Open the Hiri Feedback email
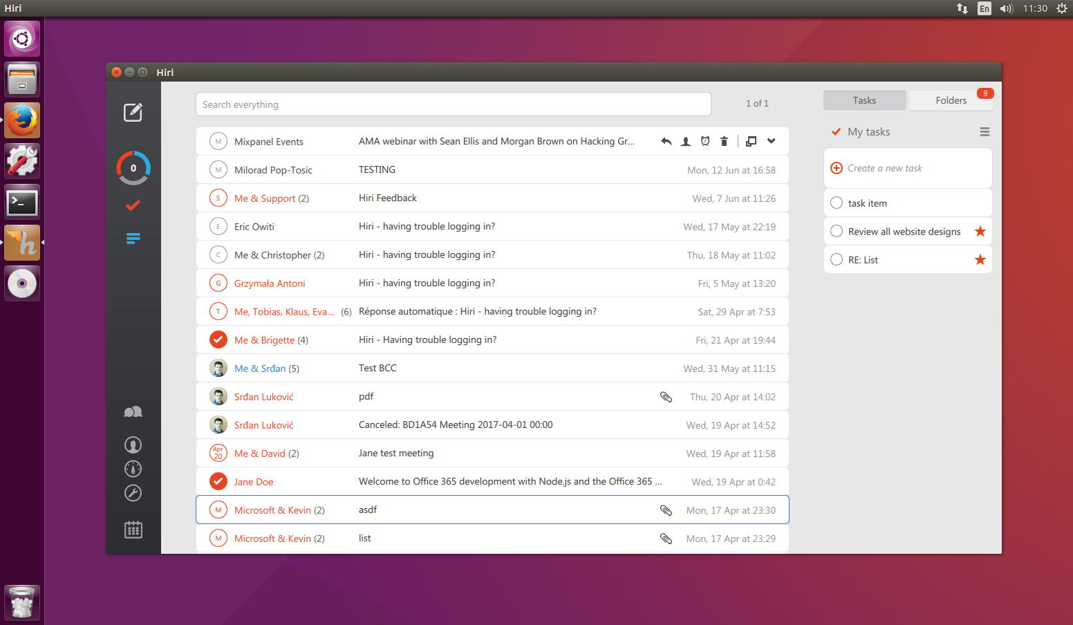 coord(492,198)
